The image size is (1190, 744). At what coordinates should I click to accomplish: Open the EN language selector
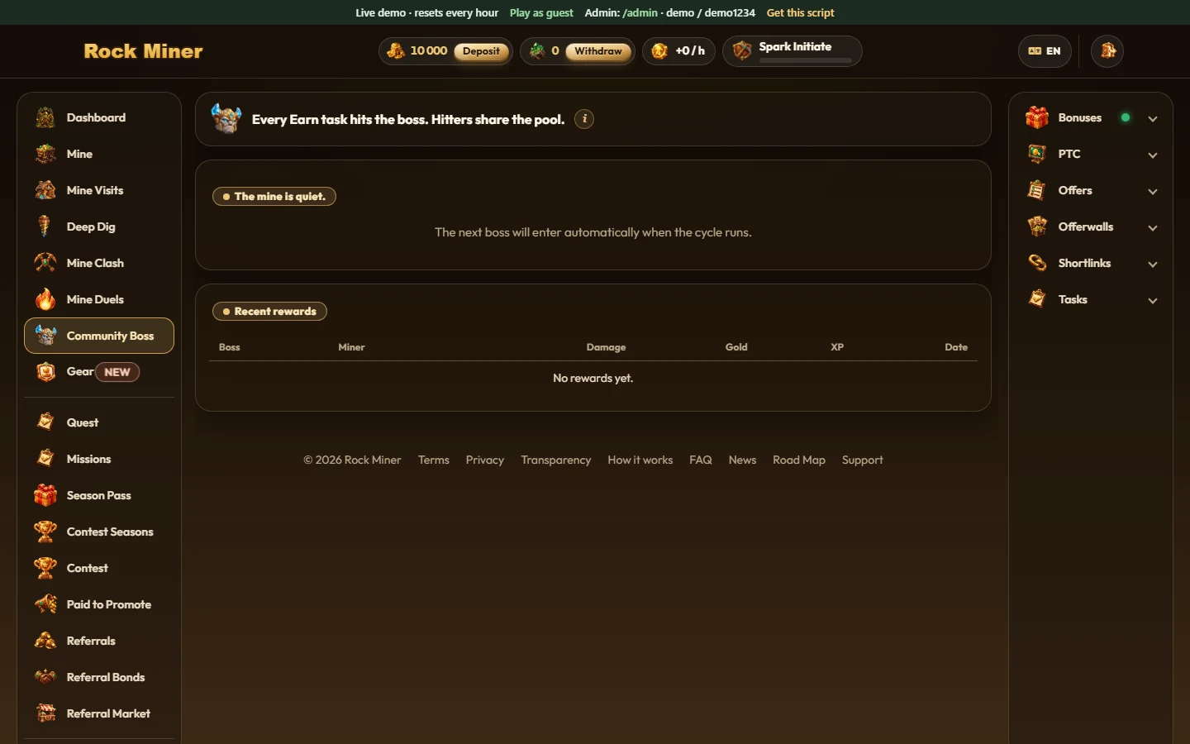tap(1045, 51)
